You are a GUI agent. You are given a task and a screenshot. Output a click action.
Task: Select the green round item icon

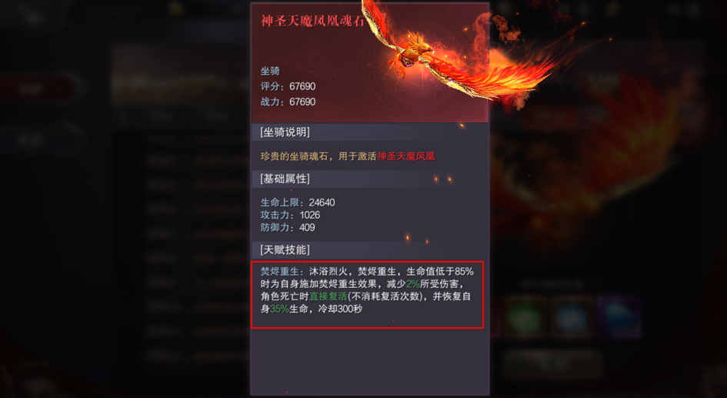click(525, 317)
